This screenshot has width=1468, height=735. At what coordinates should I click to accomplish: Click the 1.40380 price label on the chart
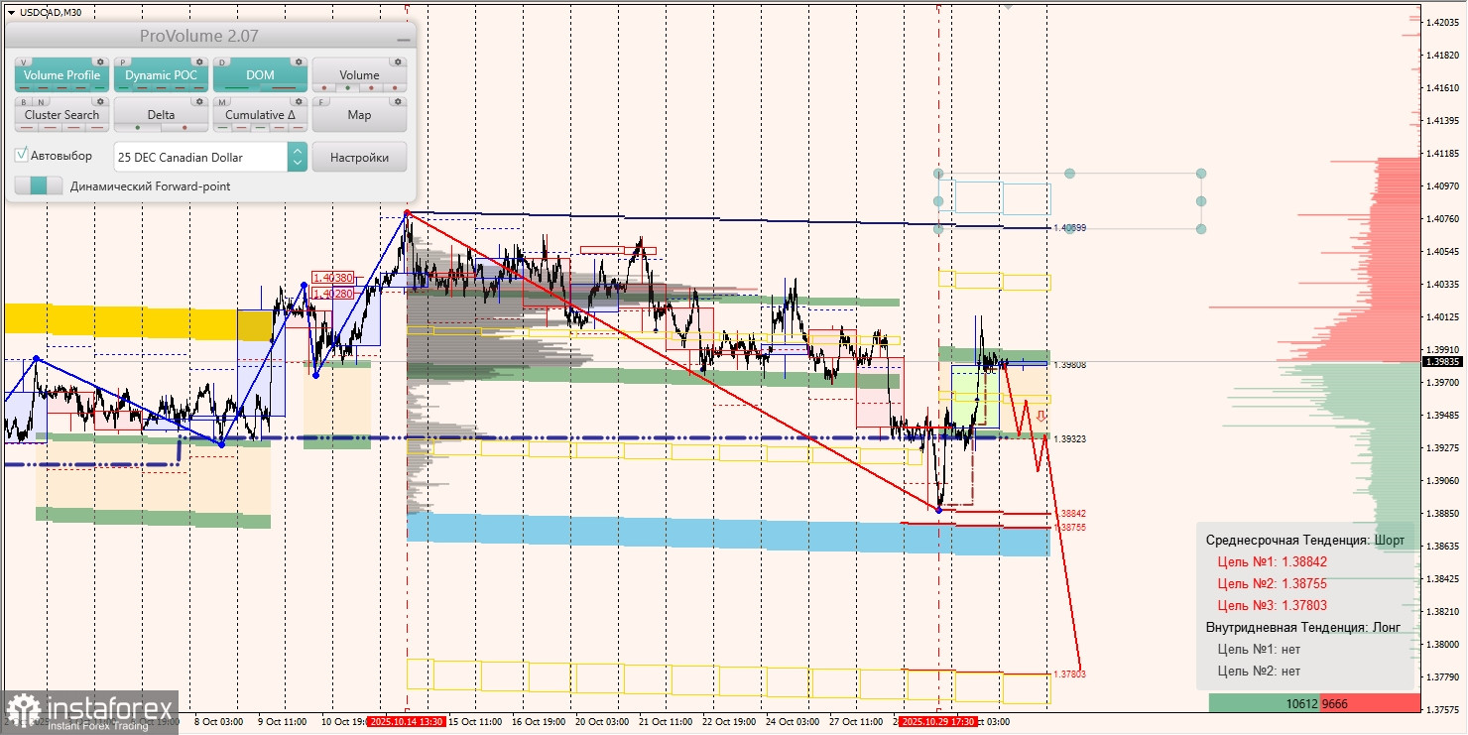click(x=332, y=279)
